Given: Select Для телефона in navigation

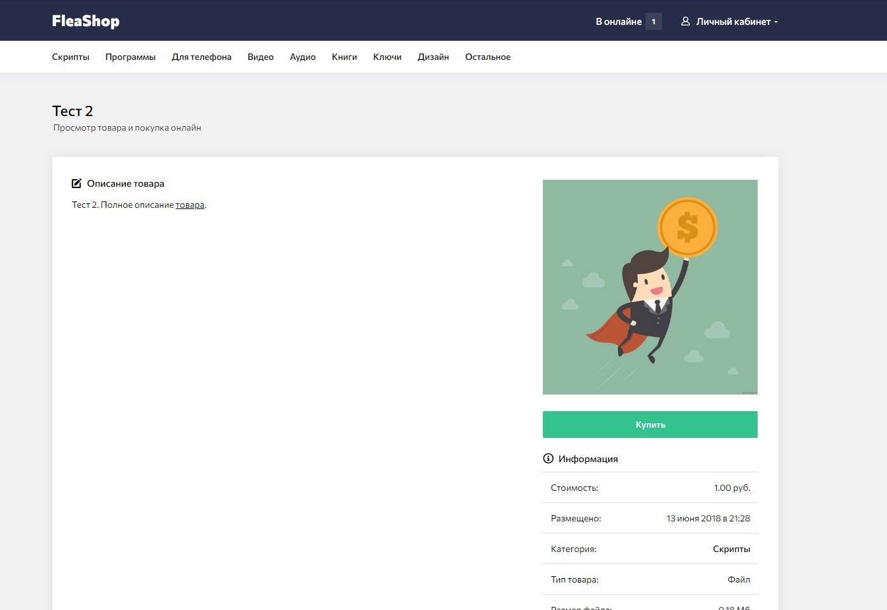Looking at the screenshot, I should tap(201, 57).
